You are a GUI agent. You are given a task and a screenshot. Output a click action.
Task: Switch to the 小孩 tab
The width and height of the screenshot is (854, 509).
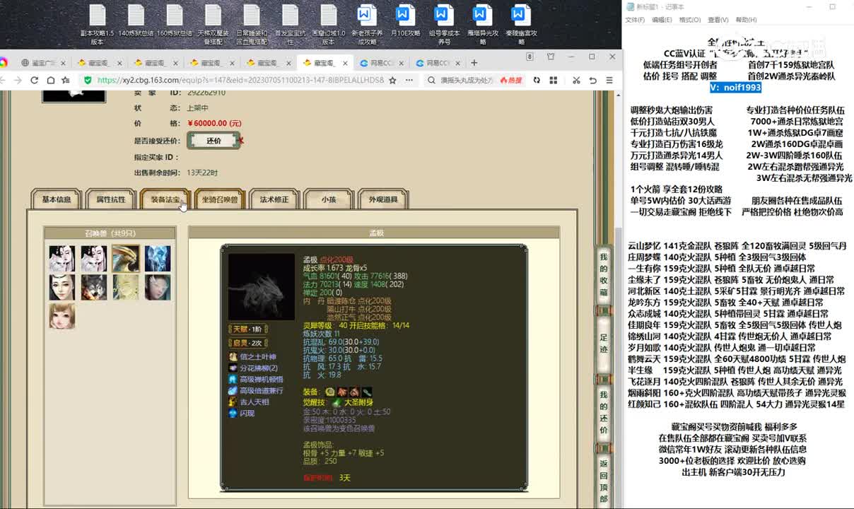coord(329,200)
